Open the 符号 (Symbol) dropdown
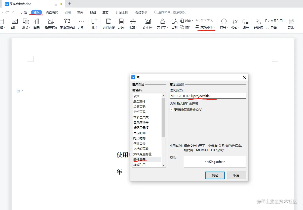The width and height of the screenshot is (303, 210). [x=223, y=24]
